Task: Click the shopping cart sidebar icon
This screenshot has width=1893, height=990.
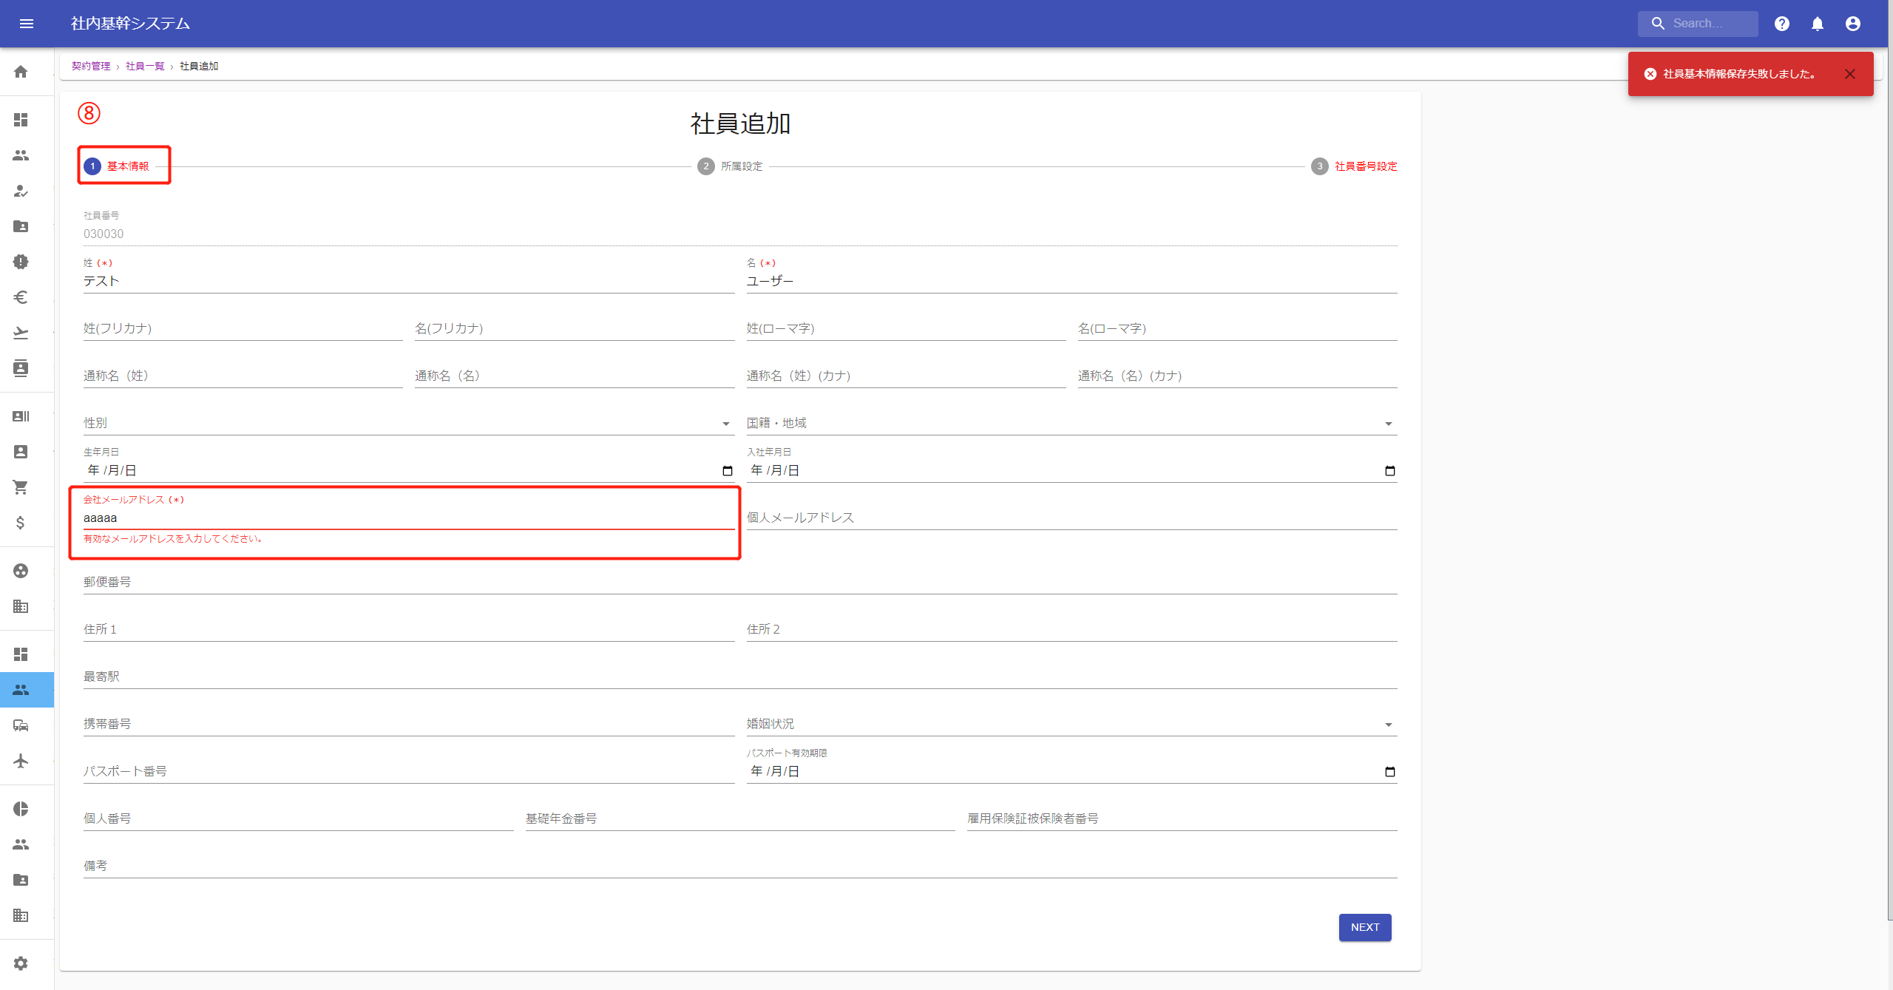Action: (21, 487)
